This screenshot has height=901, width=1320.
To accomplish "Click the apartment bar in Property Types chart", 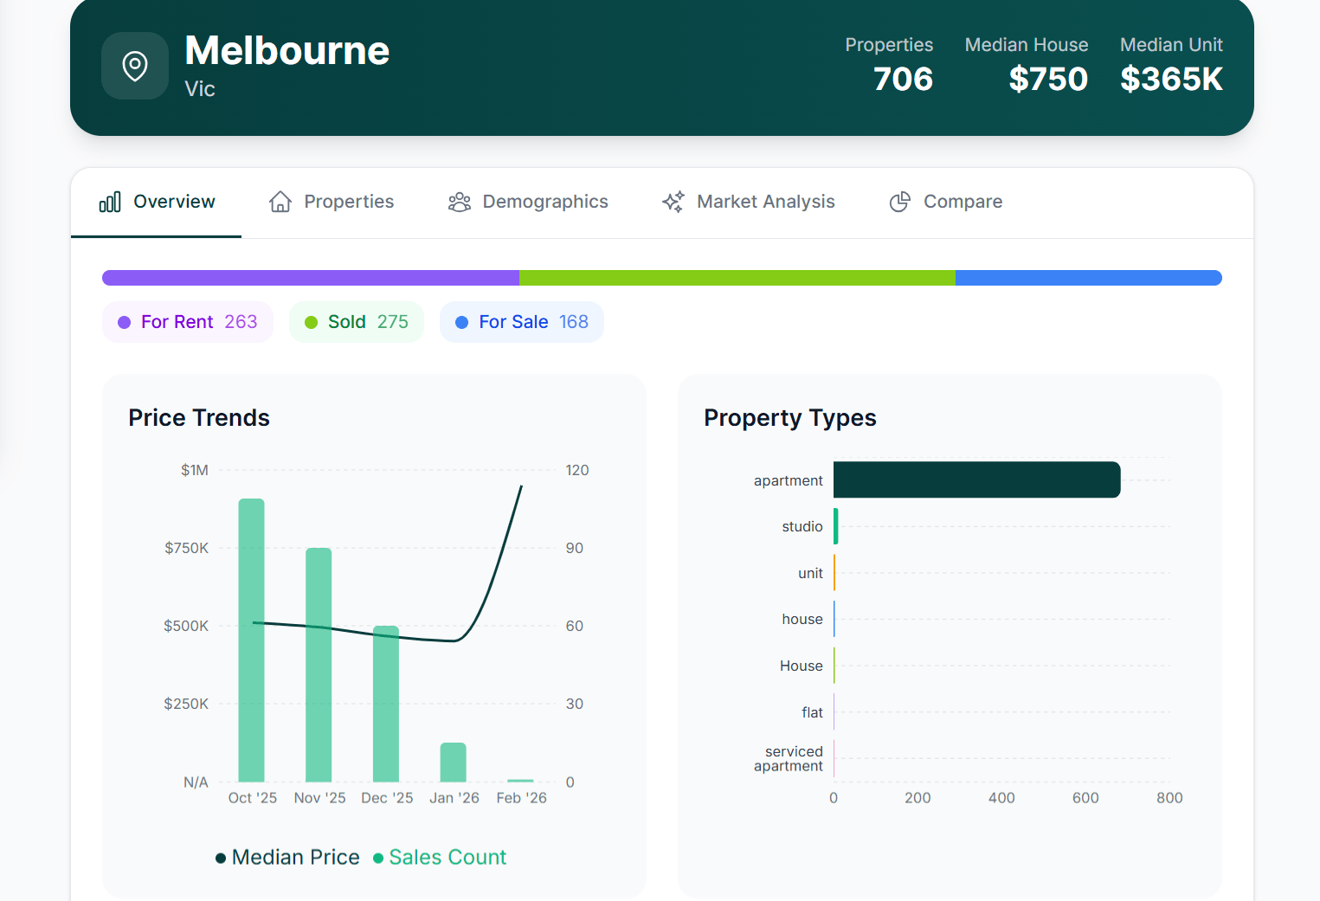I will [x=976, y=479].
